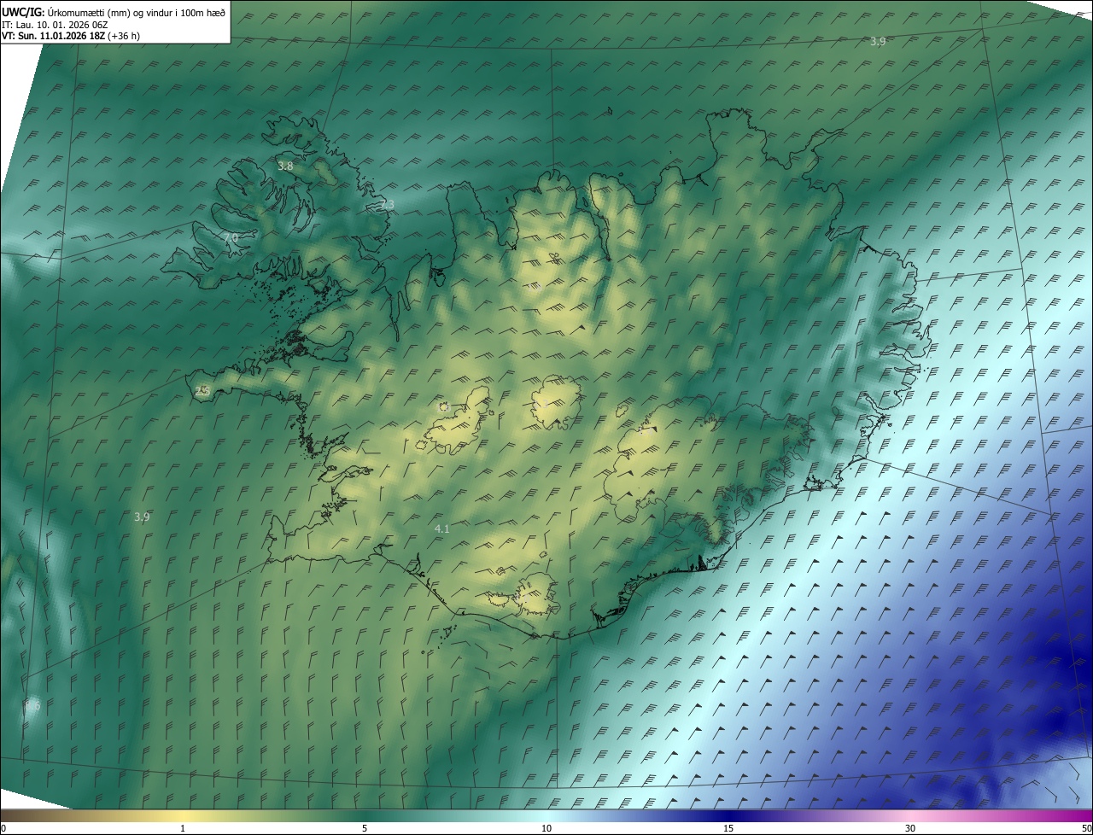Click the 3.9 value west of Reykjanes
1093x835 pixels.
pos(142,517)
